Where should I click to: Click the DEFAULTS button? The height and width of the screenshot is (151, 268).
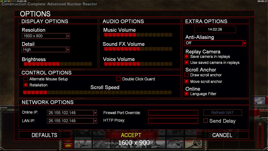[45, 135]
